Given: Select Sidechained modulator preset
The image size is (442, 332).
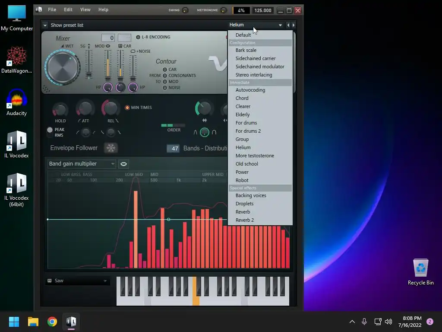Looking at the screenshot, I should point(260,67).
